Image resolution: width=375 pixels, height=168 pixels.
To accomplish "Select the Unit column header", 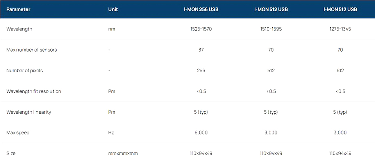I will [x=113, y=10].
